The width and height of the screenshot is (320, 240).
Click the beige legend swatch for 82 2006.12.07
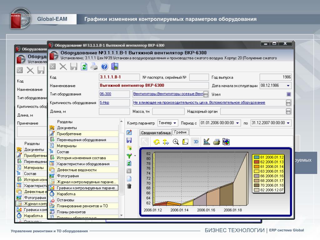tap(257, 190)
